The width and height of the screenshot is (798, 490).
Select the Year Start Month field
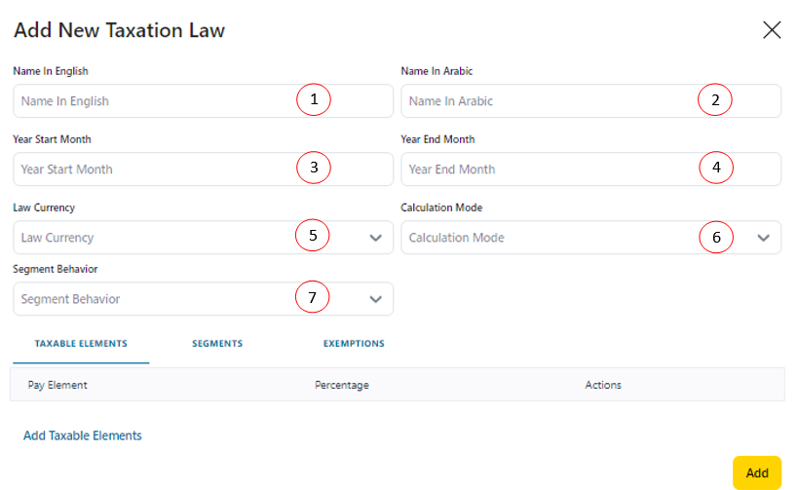click(x=146, y=170)
